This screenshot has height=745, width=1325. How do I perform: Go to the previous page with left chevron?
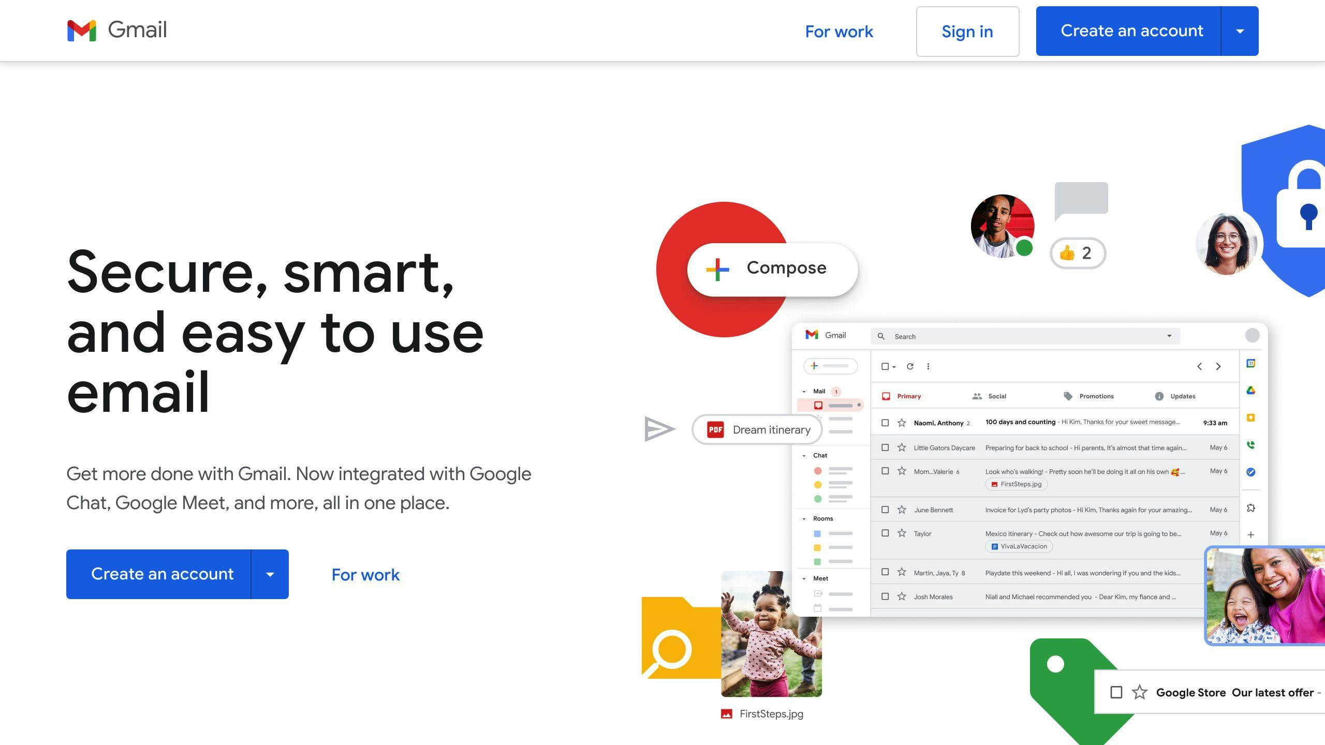point(1199,366)
